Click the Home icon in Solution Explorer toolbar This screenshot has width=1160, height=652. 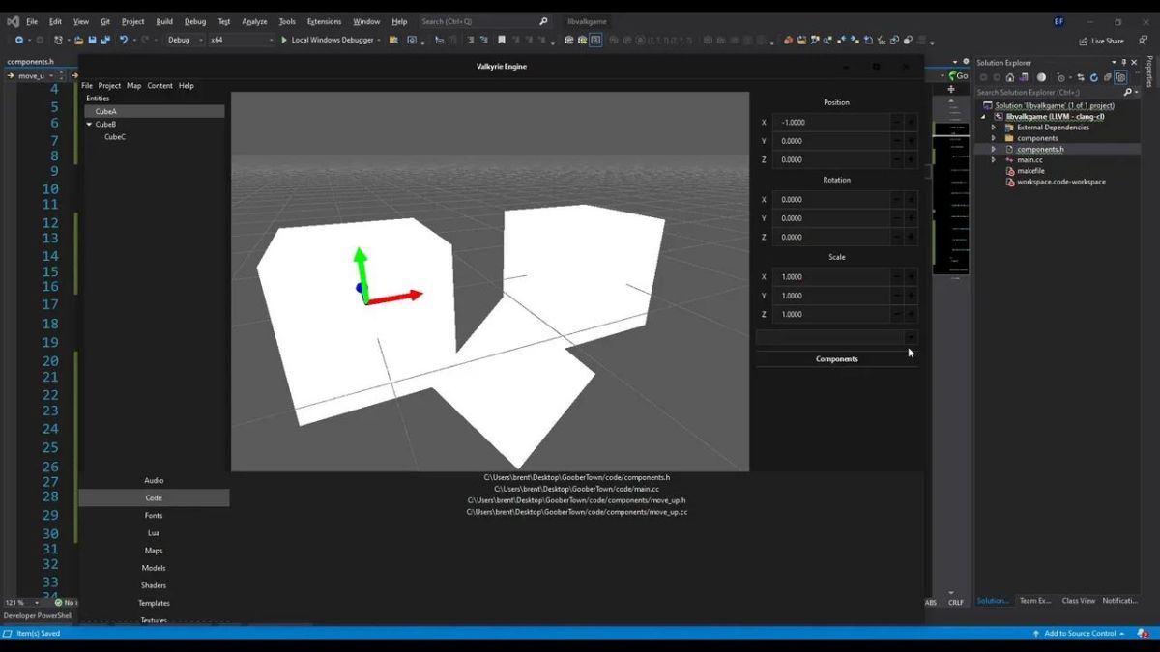1010,77
